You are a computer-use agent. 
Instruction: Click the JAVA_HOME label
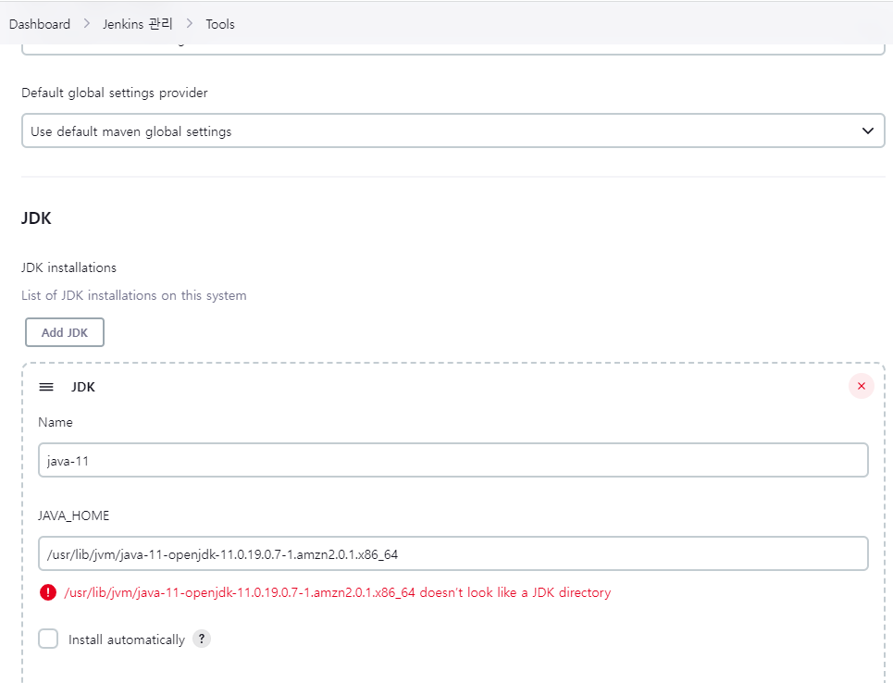73,515
